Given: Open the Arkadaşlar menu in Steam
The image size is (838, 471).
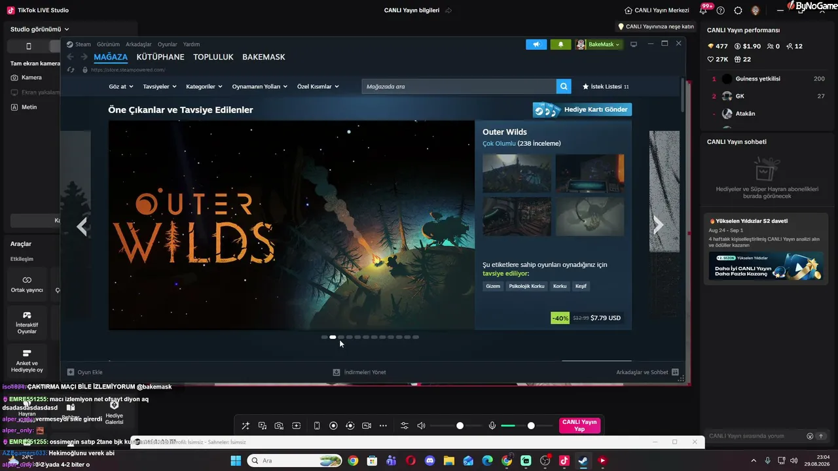Looking at the screenshot, I should pos(139,44).
